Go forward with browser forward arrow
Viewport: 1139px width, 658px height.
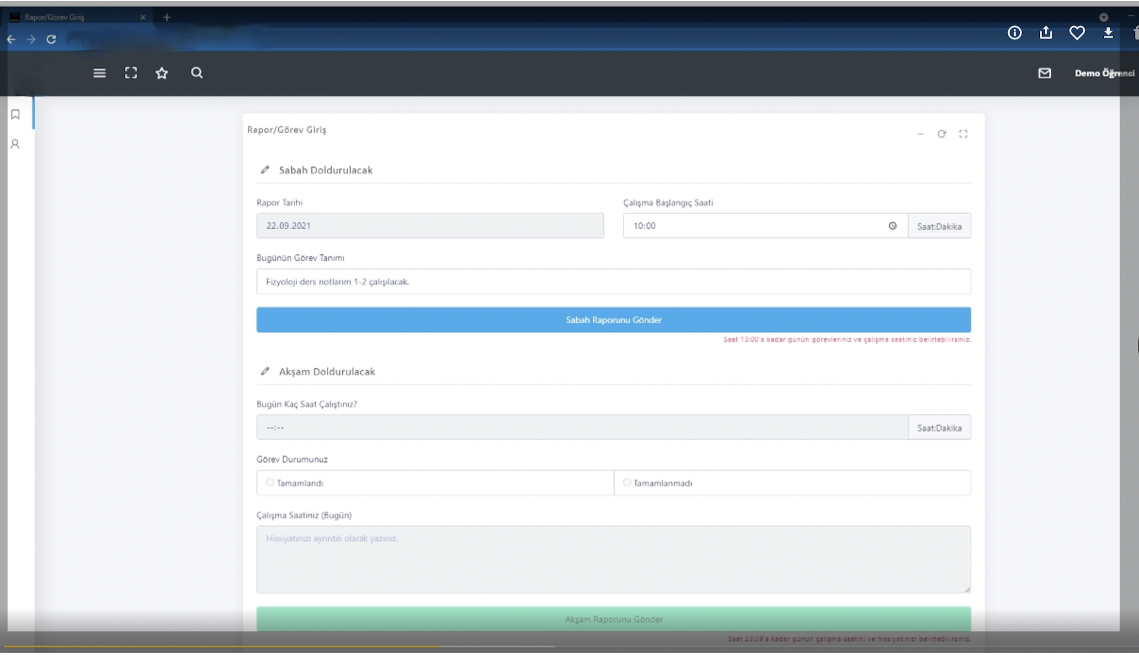pyautogui.click(x=31, y=39)
